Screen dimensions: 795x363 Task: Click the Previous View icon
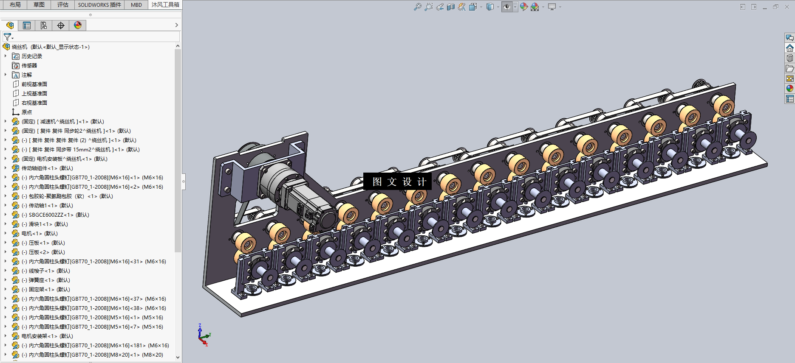(x=440, y=7)
